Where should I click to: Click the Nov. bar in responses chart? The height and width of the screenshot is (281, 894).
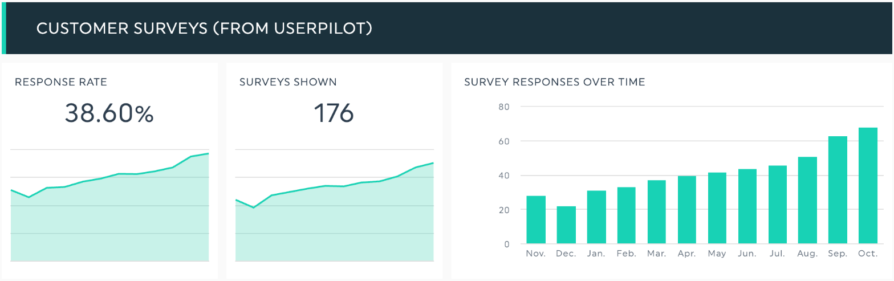click(x=536, y=220)
